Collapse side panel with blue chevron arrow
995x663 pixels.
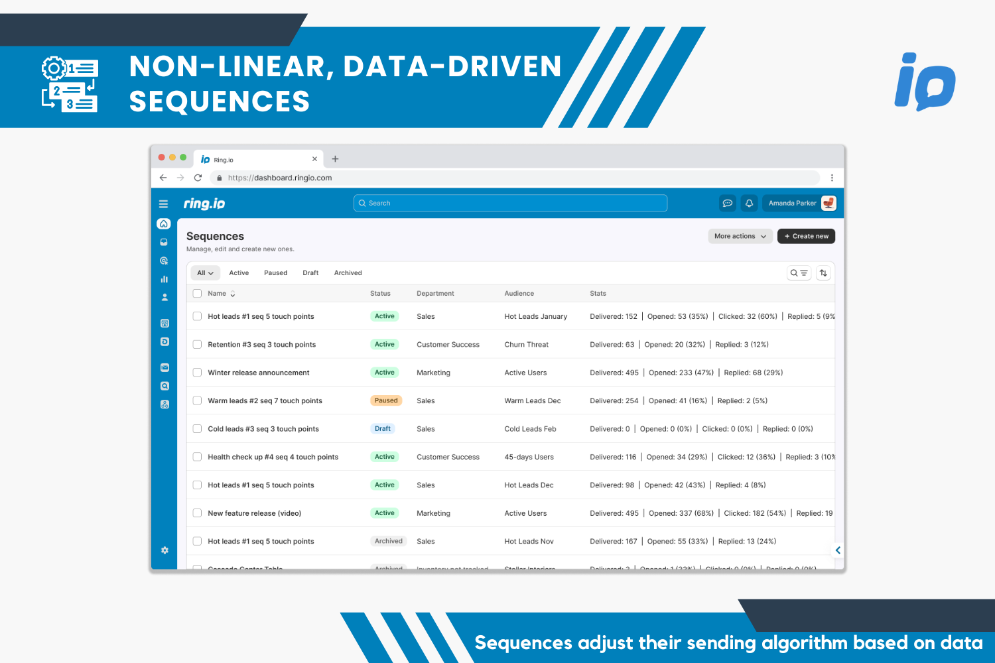click(838, 550)
